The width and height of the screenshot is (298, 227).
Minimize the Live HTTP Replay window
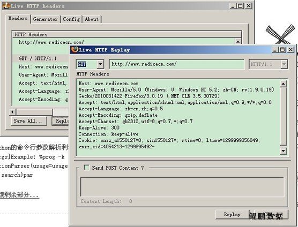[x=275, y=50]
